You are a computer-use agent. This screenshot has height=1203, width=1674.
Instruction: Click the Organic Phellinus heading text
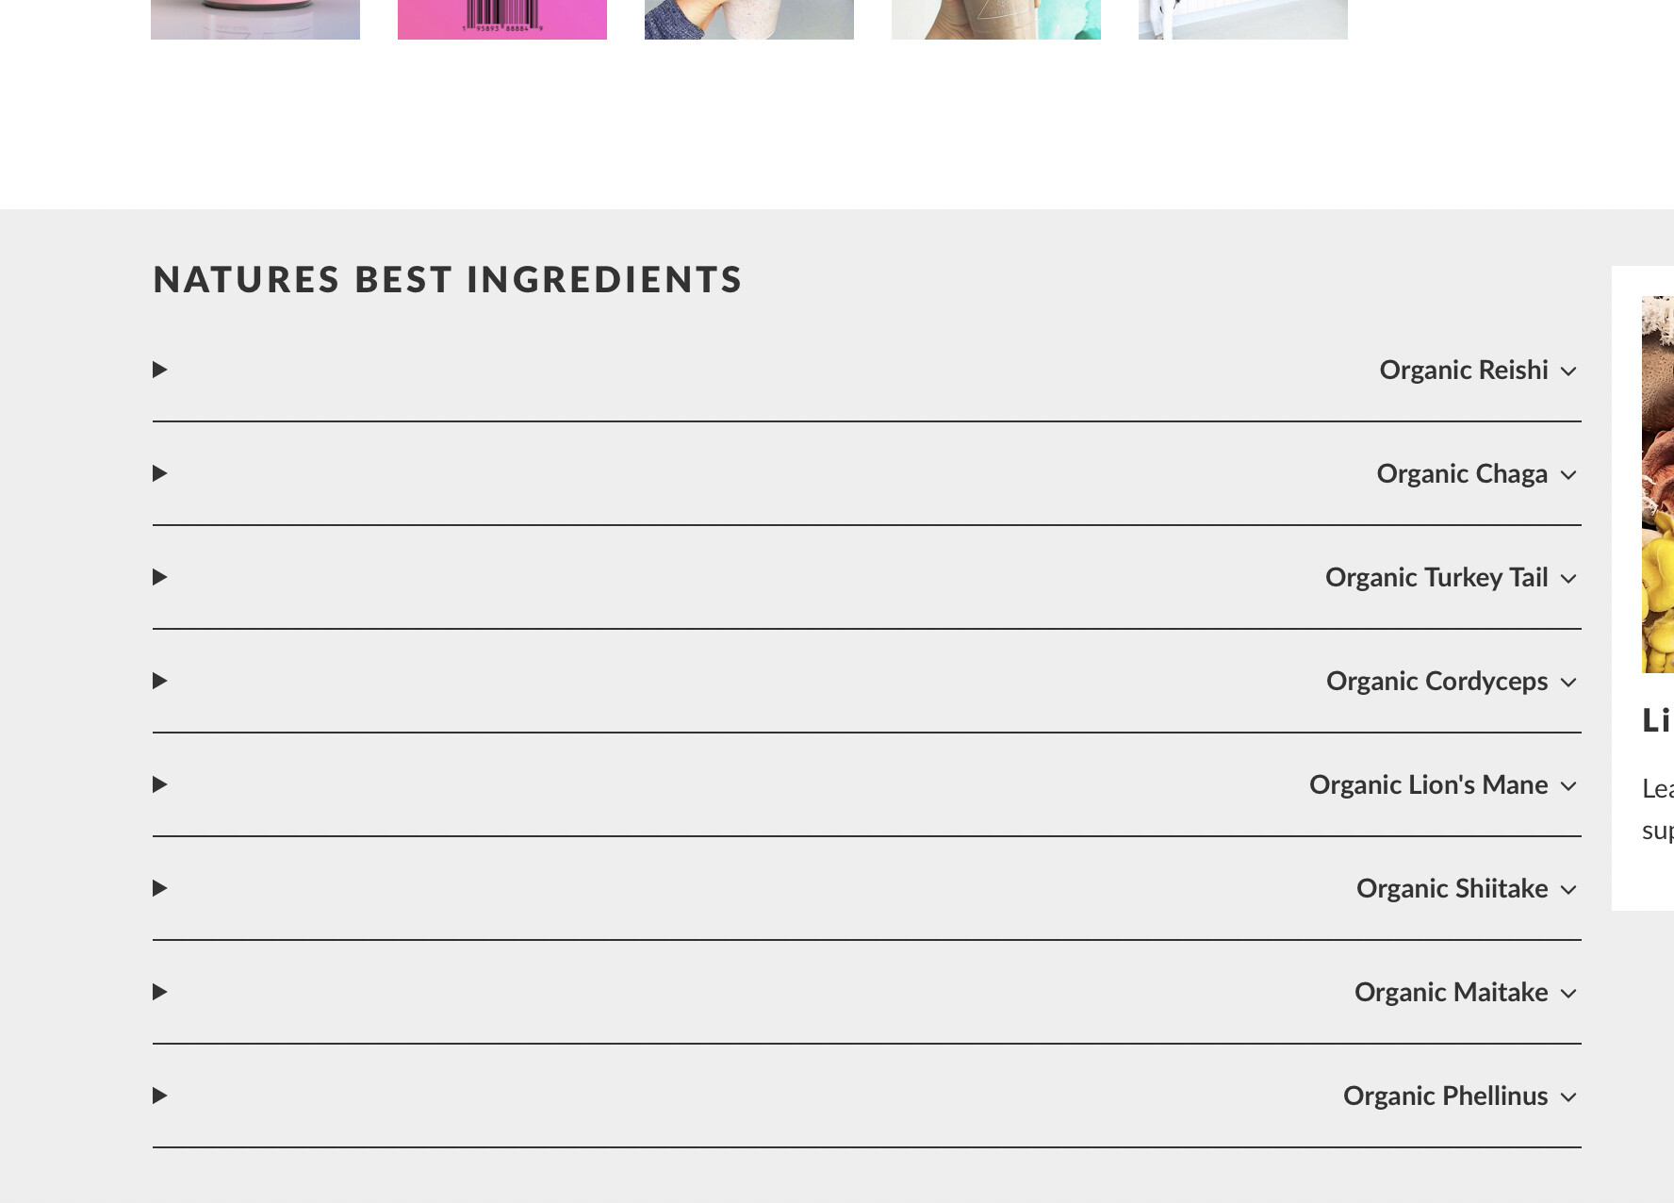click(x=1445, y=1096)
